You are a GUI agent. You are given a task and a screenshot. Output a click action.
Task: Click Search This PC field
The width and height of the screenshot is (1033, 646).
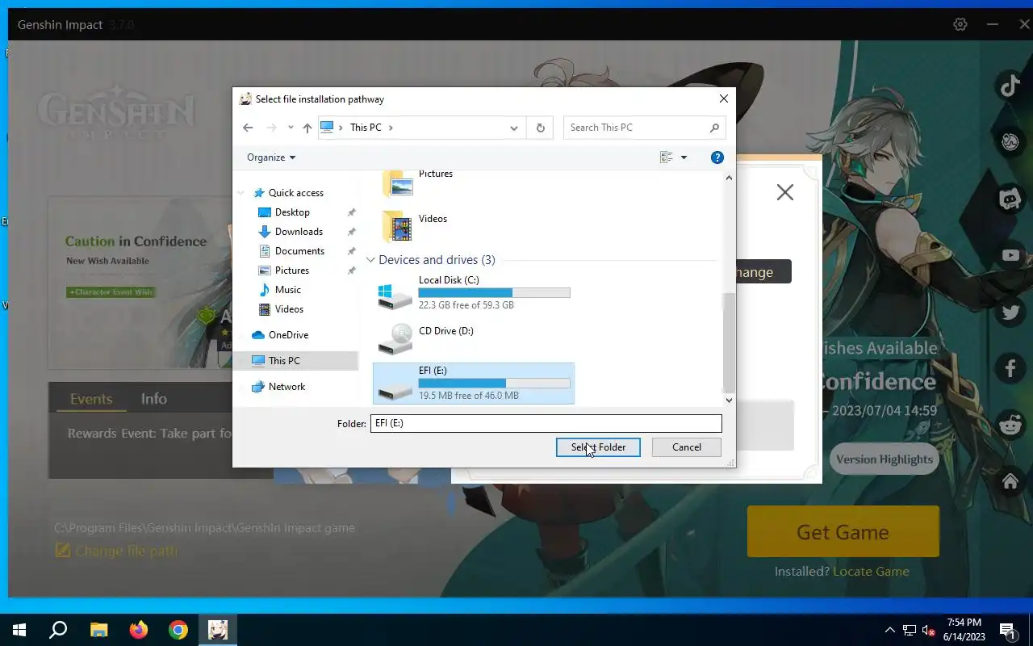tap(638, 128)
